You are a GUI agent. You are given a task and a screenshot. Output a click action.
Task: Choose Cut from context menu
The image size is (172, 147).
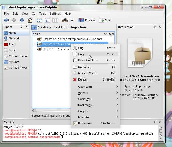pos(96,48)
